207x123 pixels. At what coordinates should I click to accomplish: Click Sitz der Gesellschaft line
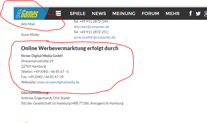click(x=72, y=103)
